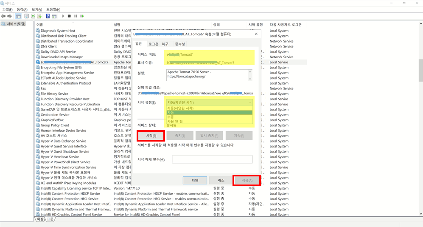Sort by 다음 사용자로 로그온 column header
The width and height of the screenshot is (423, 227).
coord(287,25)
